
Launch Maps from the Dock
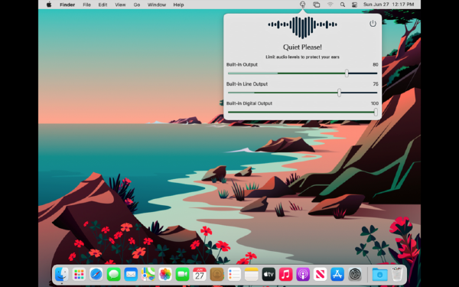click(x=148, y=275)
